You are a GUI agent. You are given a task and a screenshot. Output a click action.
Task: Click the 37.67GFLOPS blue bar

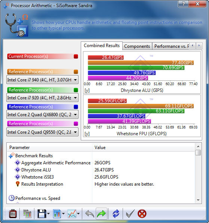coord(117,116)
